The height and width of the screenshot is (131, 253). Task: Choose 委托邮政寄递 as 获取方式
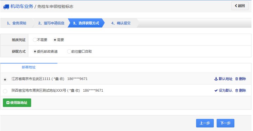[x=35, y=51]
